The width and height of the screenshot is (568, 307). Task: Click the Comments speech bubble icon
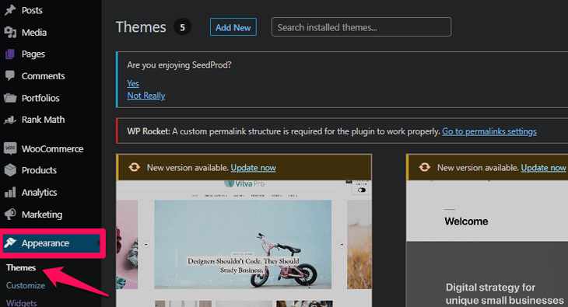10,75
